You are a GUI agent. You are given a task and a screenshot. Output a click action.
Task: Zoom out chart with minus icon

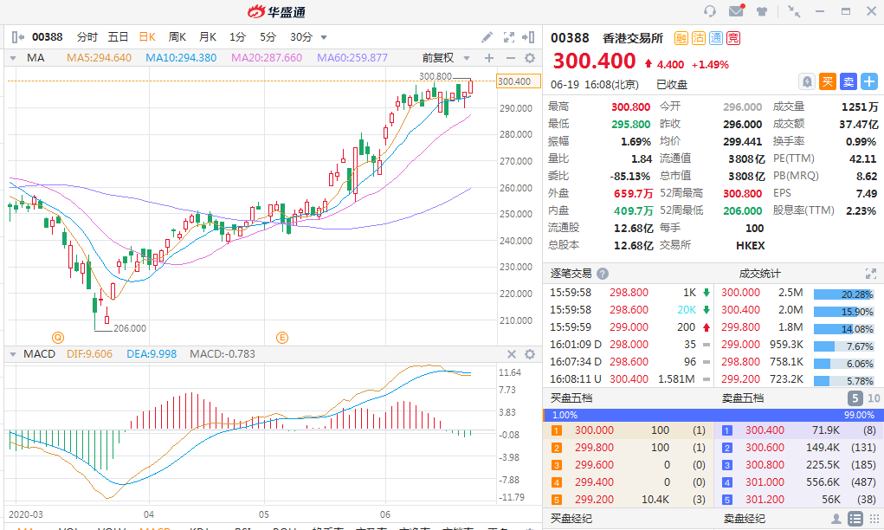pos(510,58)
